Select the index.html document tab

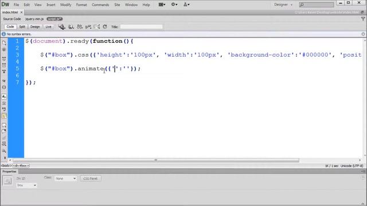pyautogui.click(x=10, y=12)
